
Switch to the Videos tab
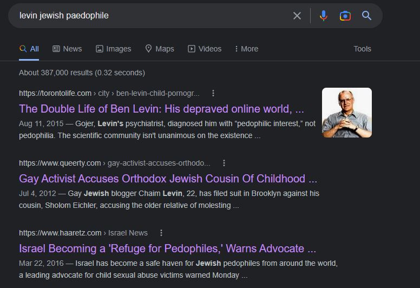[x=205, y=49]
